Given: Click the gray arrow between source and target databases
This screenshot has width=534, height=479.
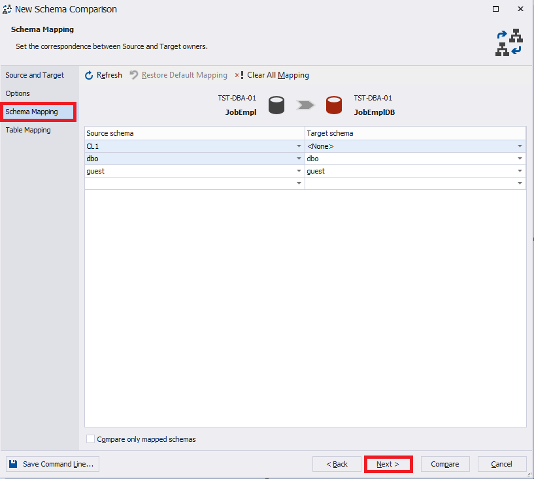Looking at the screenshot, I should [305, 104].
